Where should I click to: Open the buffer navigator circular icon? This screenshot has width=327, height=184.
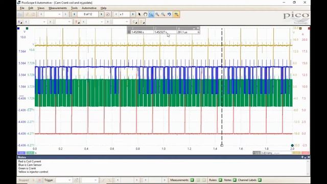(108, 14)
